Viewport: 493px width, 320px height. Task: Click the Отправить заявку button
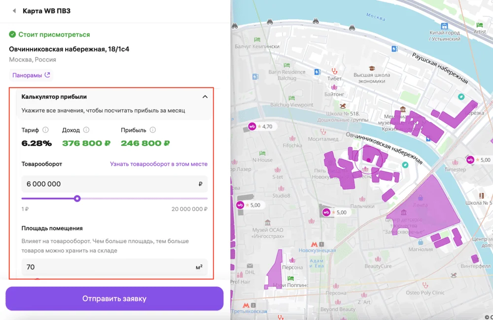tap(114, 298)
